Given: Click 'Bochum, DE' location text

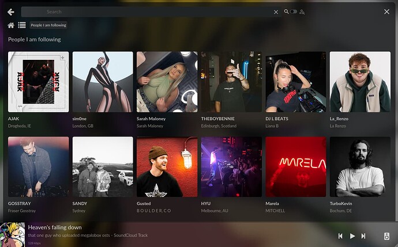Looking at the screenshot, I should [x=341, y=211].
